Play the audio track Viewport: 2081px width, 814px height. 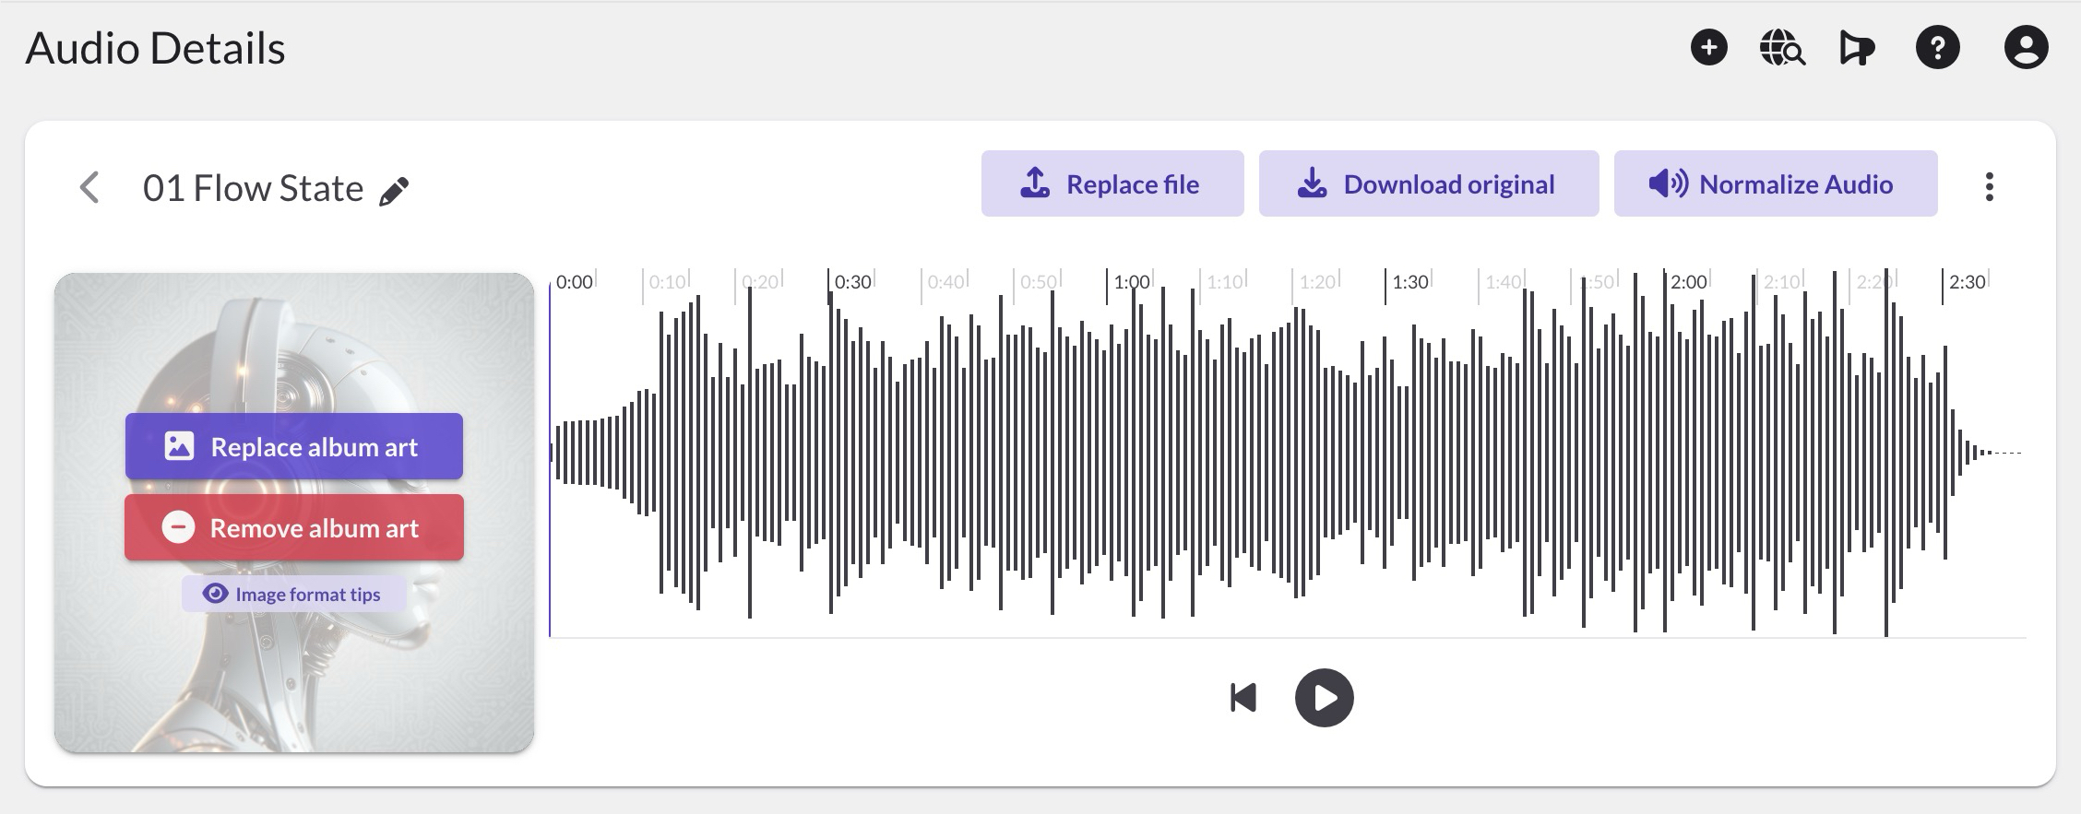(x=1324, y=698)
